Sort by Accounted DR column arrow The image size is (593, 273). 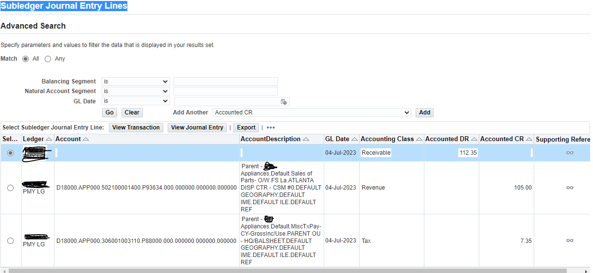[x=474, y=139]
